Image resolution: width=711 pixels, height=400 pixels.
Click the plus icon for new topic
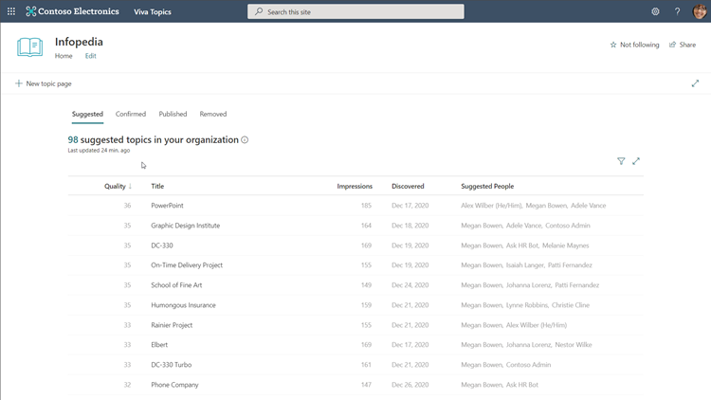coord(19,83)
